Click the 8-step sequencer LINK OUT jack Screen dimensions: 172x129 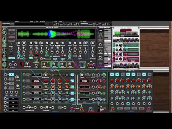(x=149, y=108)
